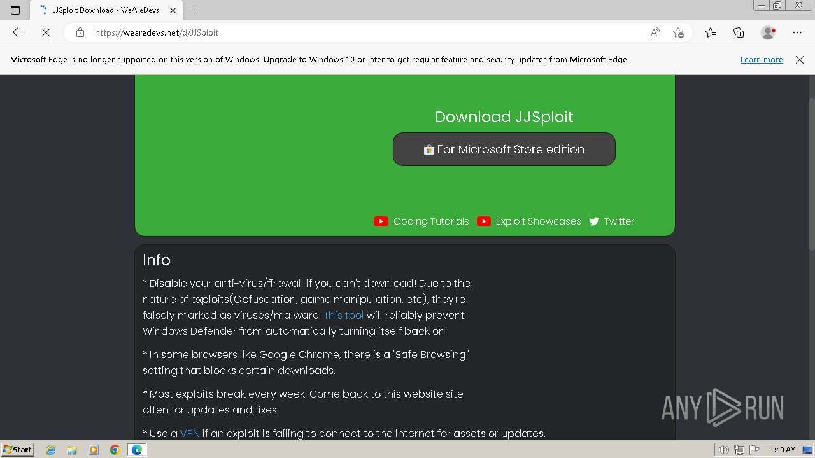Open Edge Settings and more menu

[x=797, y=32]
